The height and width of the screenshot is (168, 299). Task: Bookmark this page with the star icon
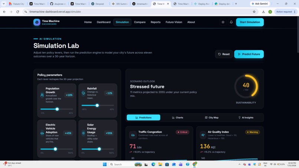[254, 11]
